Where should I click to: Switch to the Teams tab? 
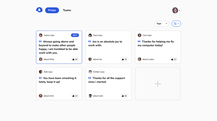[67, 10]
